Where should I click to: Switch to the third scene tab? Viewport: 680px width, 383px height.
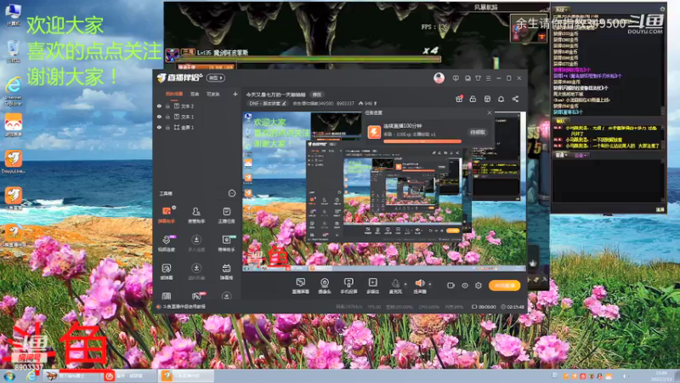click(213, 94)
